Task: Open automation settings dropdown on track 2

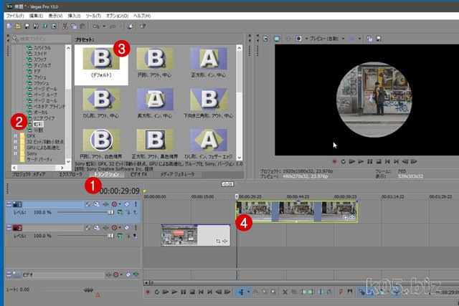Action: [120, 228]
